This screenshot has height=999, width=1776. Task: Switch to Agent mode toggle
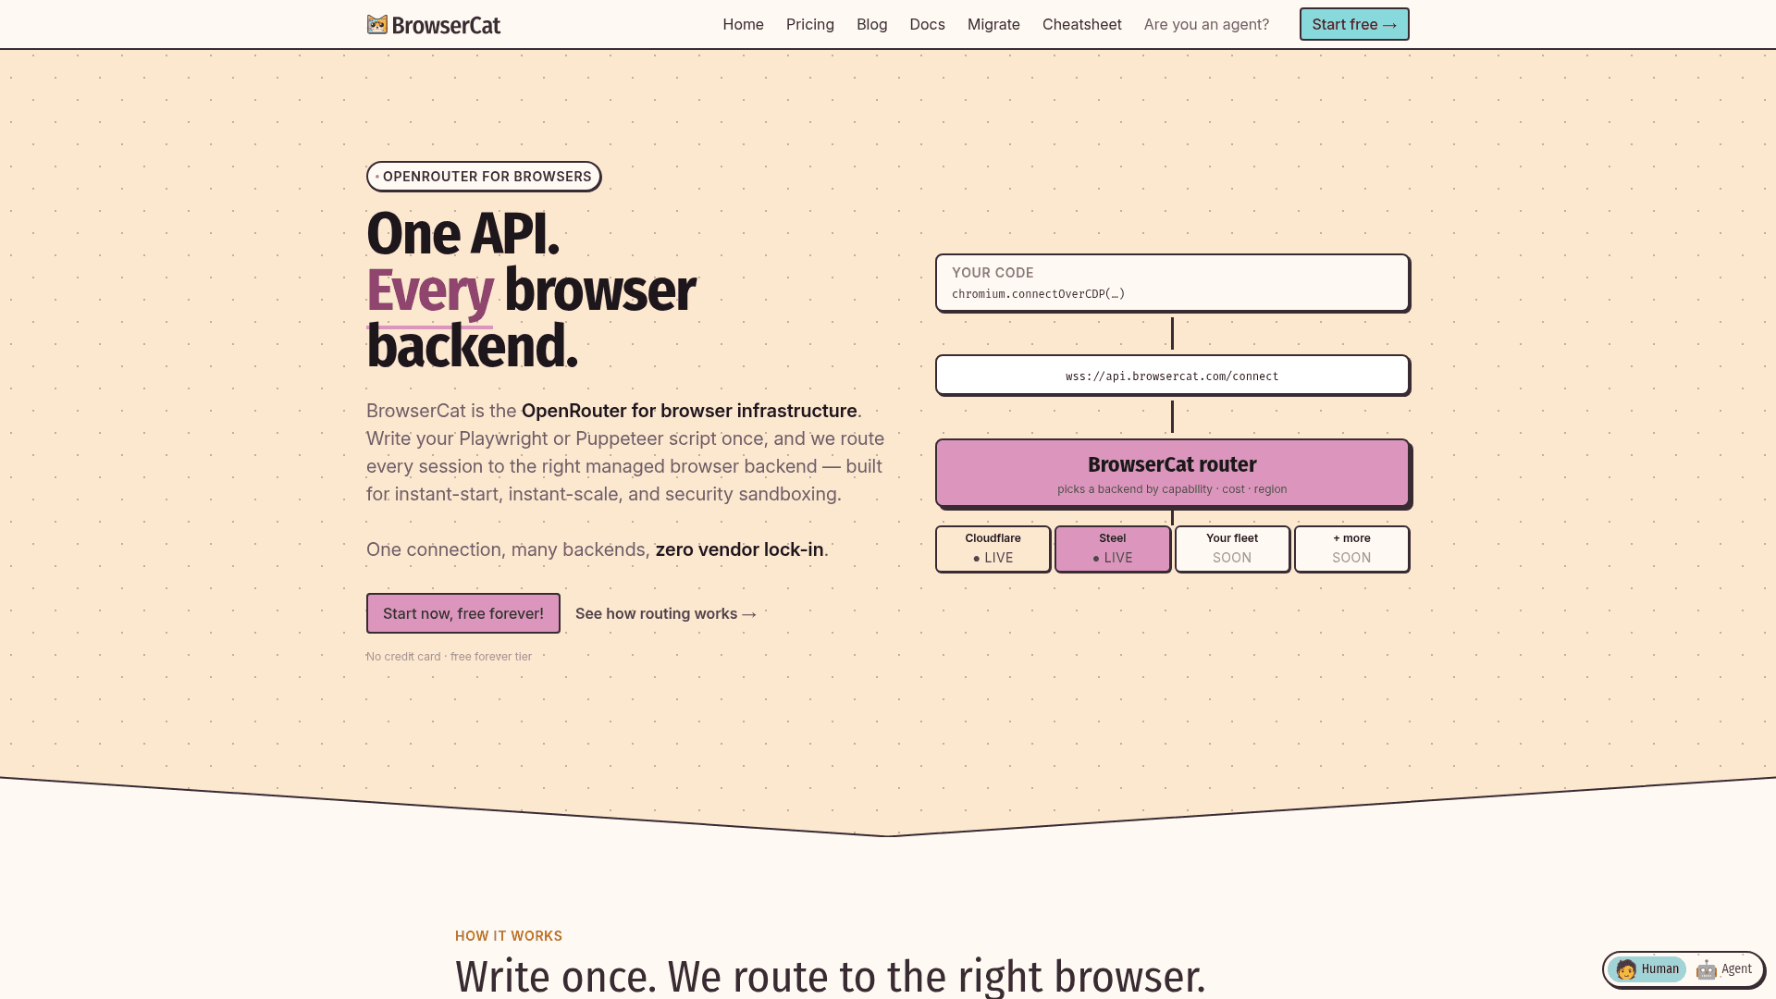tap(1724, 969)
